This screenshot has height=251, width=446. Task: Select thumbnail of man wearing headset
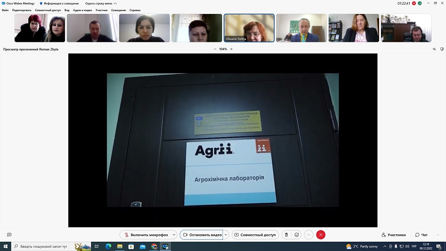click(406, 28)
